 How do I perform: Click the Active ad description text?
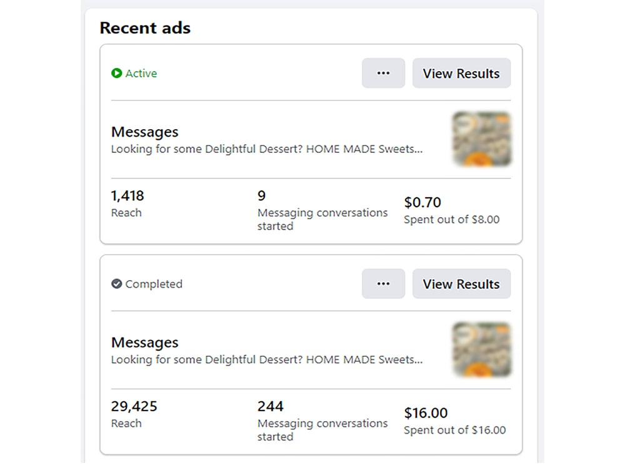267,149
